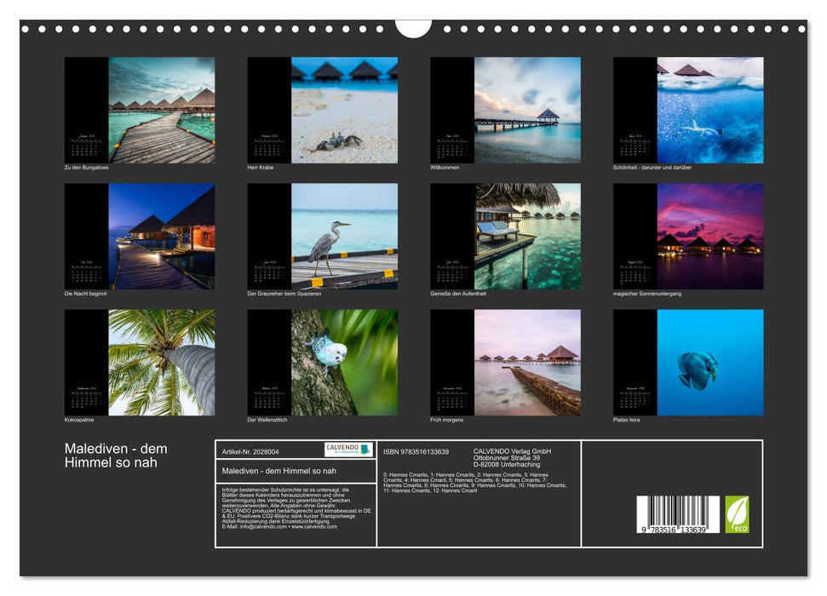
Task: Click the 'Der Graureiher beim Spazieren' heron photo
Action: click(344, 236)
